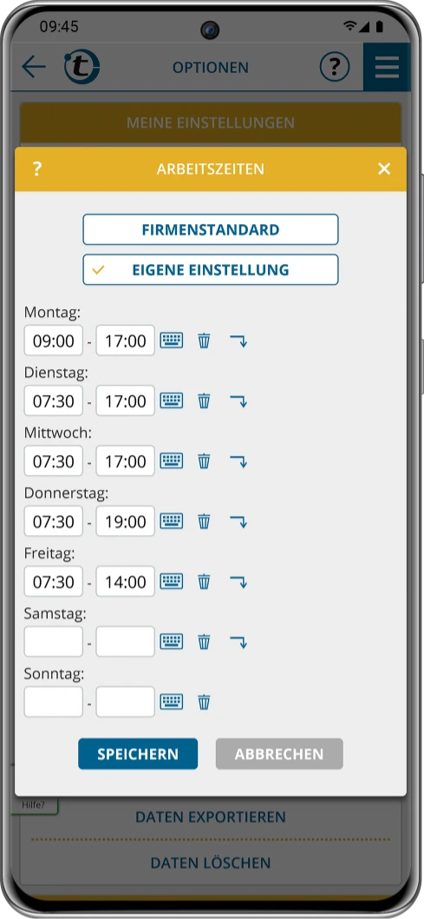Open help question mark in Arbeitszeiten header
Screen dimensions: 424x919
pyautogui.click(x=36, y=169)
